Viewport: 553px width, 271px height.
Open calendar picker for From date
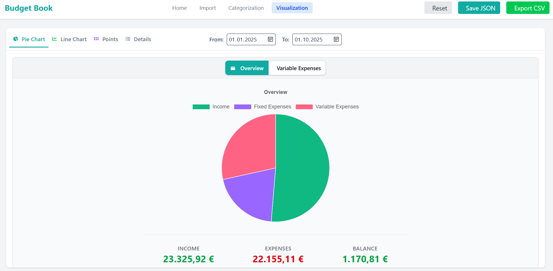tap(270, 39)
